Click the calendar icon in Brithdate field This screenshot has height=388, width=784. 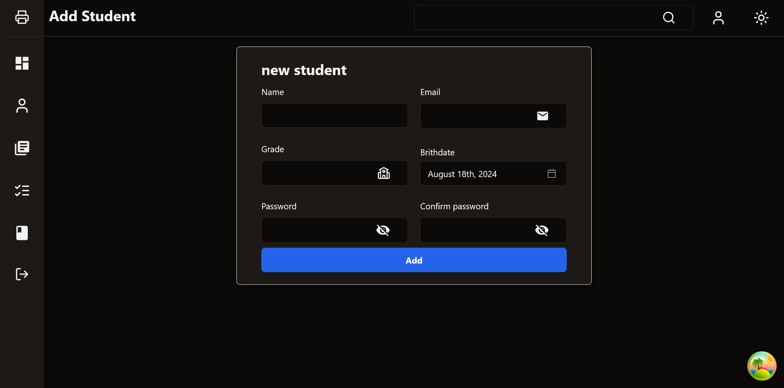point(552,174)
